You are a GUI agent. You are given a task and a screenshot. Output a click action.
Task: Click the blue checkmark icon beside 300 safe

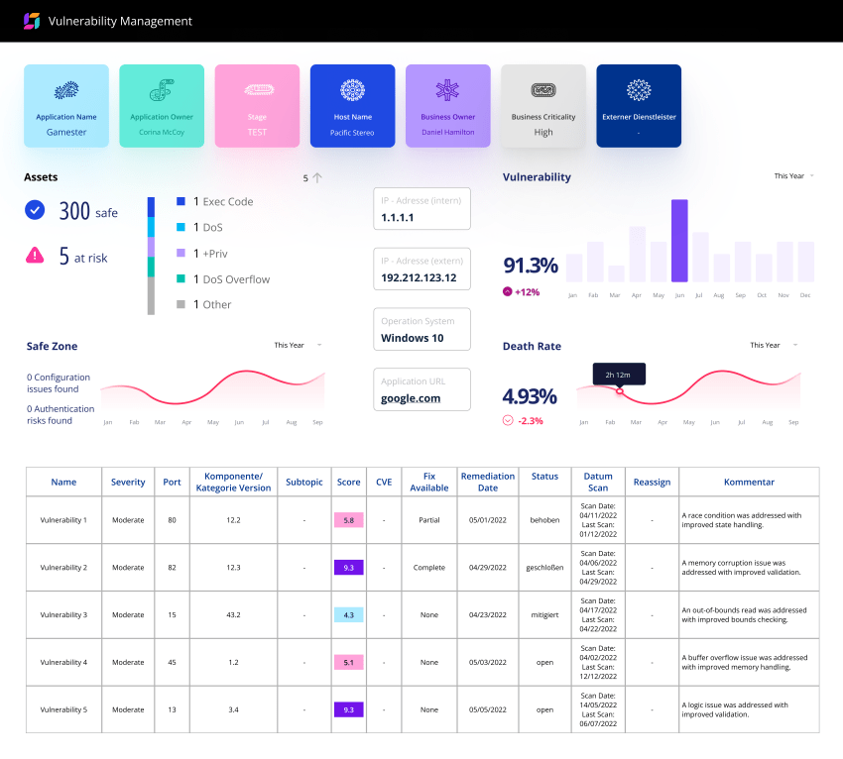(x=36, y=210)
